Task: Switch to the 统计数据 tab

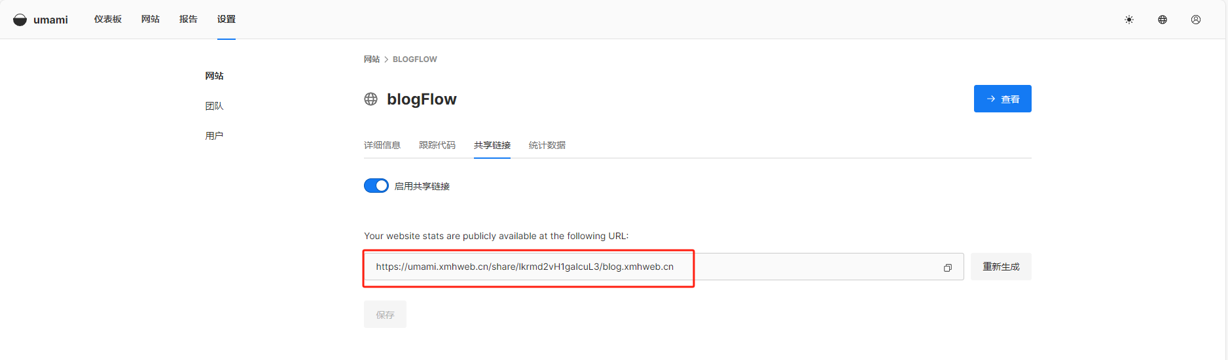Action: click(x=547, y=145)
